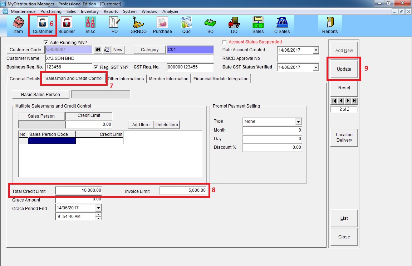
Task: Open the Item toolbar icon
Action: (19, 25)
